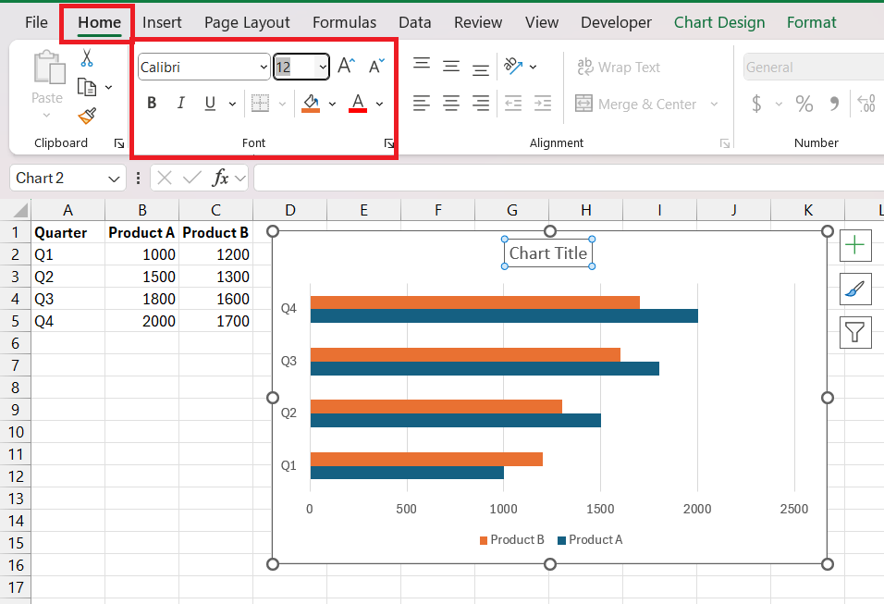
Task: Increase the font size
Action: 344,65
